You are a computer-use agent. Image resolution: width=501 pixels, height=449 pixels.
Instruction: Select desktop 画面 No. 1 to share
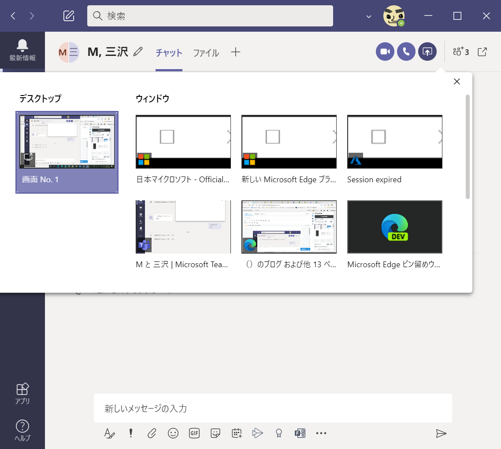(x=67, y=152)
